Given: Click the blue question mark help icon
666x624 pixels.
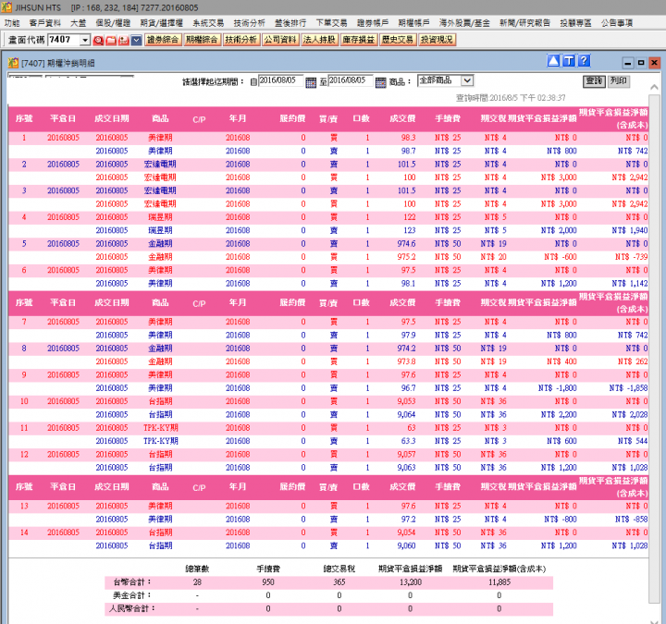Looking at the screenshot, I should pos(585,61).
